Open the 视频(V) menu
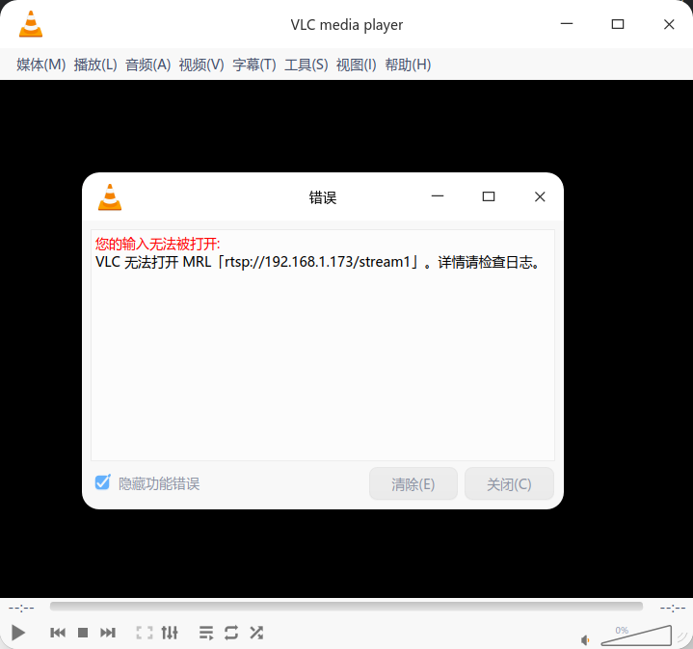This screenshot has height=649, width=693. point(201,65)
